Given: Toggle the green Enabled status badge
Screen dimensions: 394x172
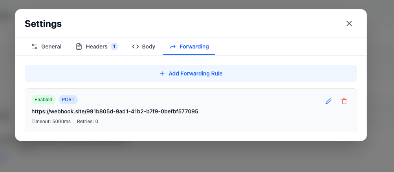Looking at the screenshot, I should tap(44, 100).
